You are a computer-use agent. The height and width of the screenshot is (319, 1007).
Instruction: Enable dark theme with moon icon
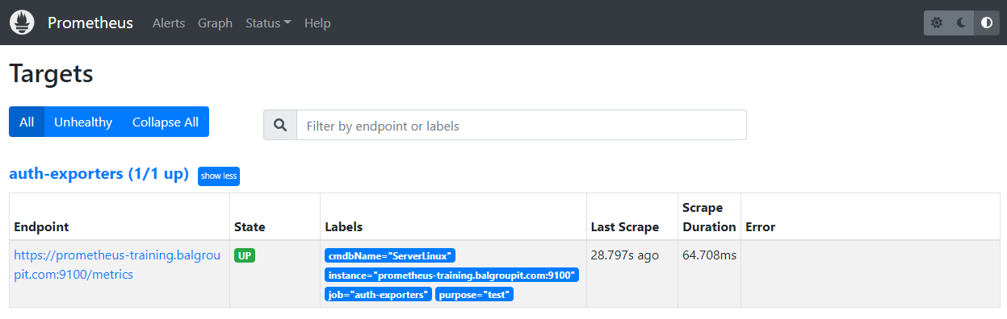click(962, 23)
